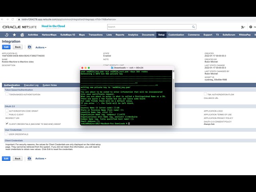Open T3 menu
Viewport: 256px width, 192px height.
coord(217,35)
